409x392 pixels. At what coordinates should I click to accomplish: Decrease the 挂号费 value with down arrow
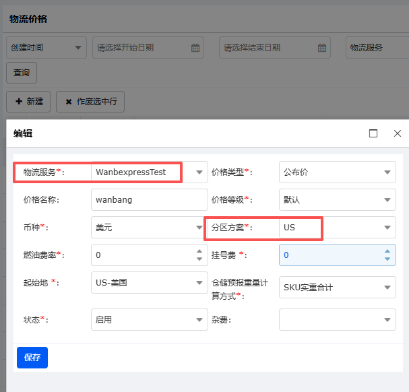pyautogui.click(x=387, y=259)
